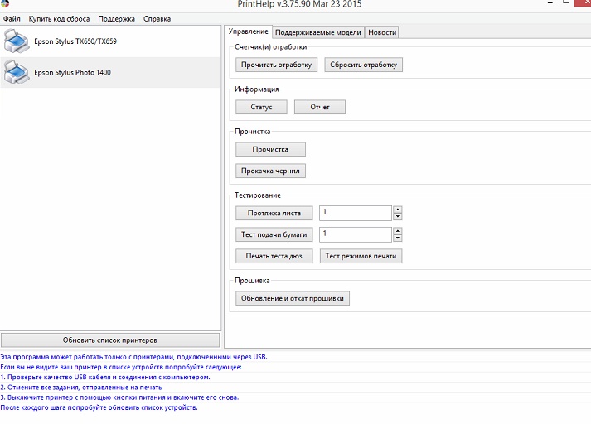Click the Прочистка button
The height and width of the screenshot is (424, 591).
click(270, 150)
